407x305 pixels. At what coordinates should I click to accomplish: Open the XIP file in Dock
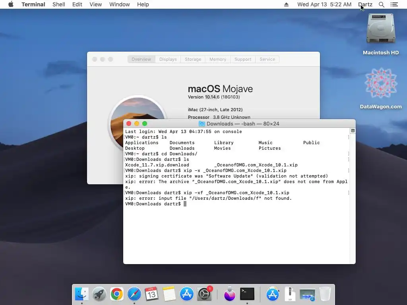click(x=290, y=294)
